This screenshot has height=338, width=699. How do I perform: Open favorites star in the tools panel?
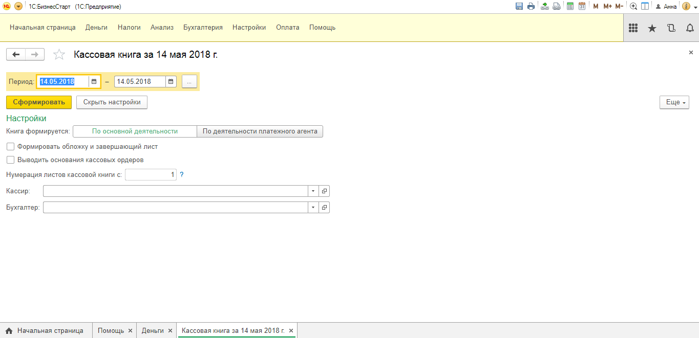(652, 28)
